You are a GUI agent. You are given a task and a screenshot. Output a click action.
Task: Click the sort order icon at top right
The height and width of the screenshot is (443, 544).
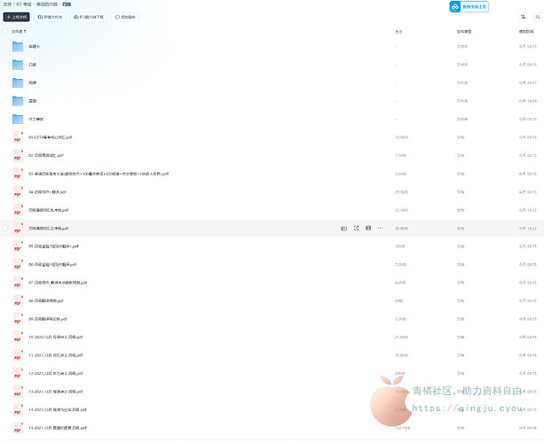coord(521,16)
